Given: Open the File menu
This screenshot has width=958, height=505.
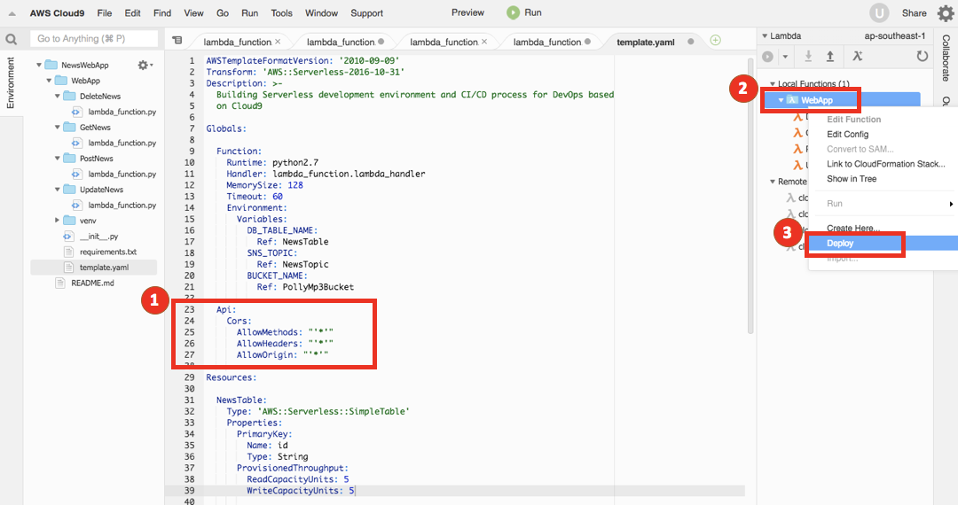Looking at the screenshot, I should 105,12.
